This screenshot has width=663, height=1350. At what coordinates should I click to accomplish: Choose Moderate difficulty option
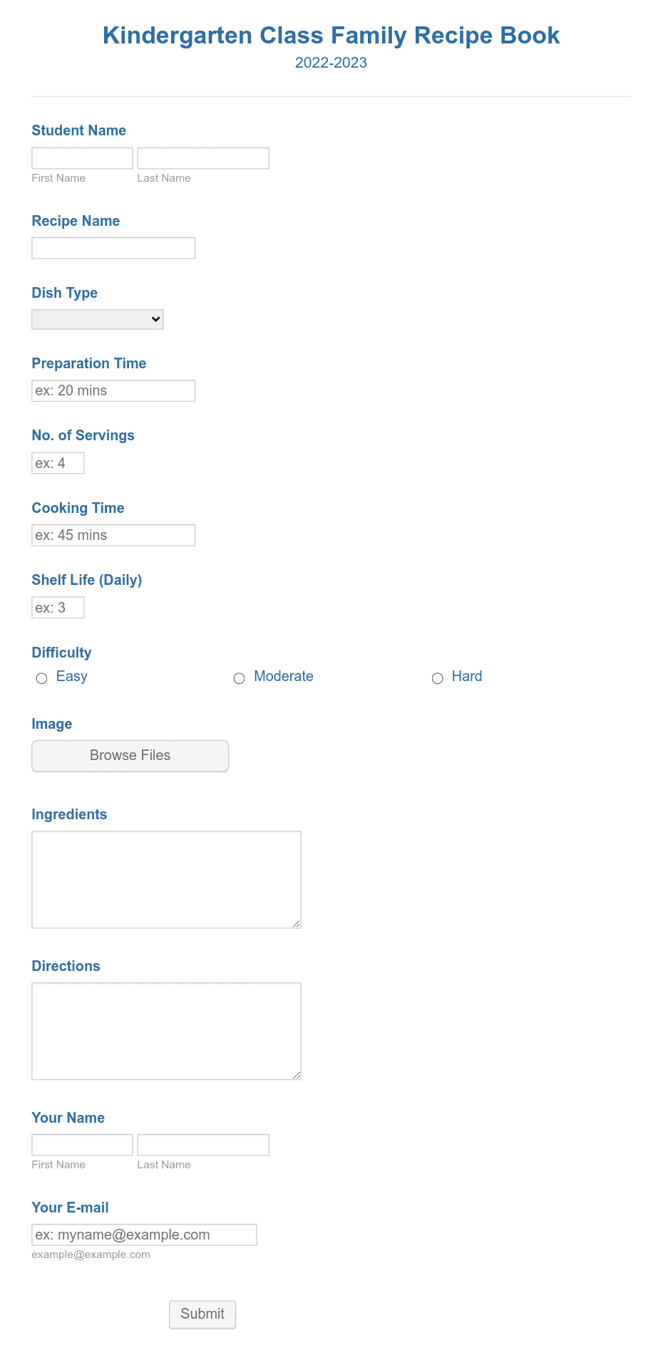240,678
